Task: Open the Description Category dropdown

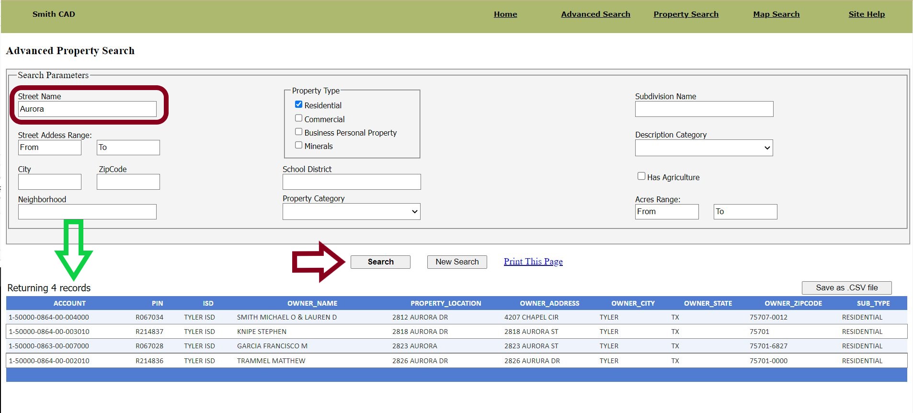Action: point(704,148)
